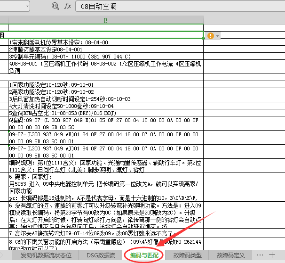Screen dimensions: 285x263
Task: Switch to DSG数据流 sheet tab
Action: (101, 255)
